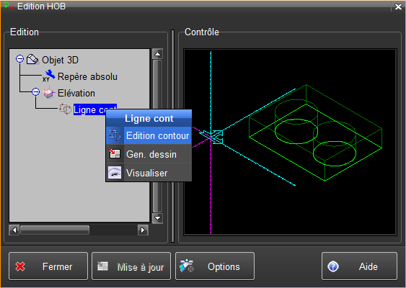Click the Mise à jour button
Image resolution: width=406 pixels, height=288 pixels.
coord(131,266)
